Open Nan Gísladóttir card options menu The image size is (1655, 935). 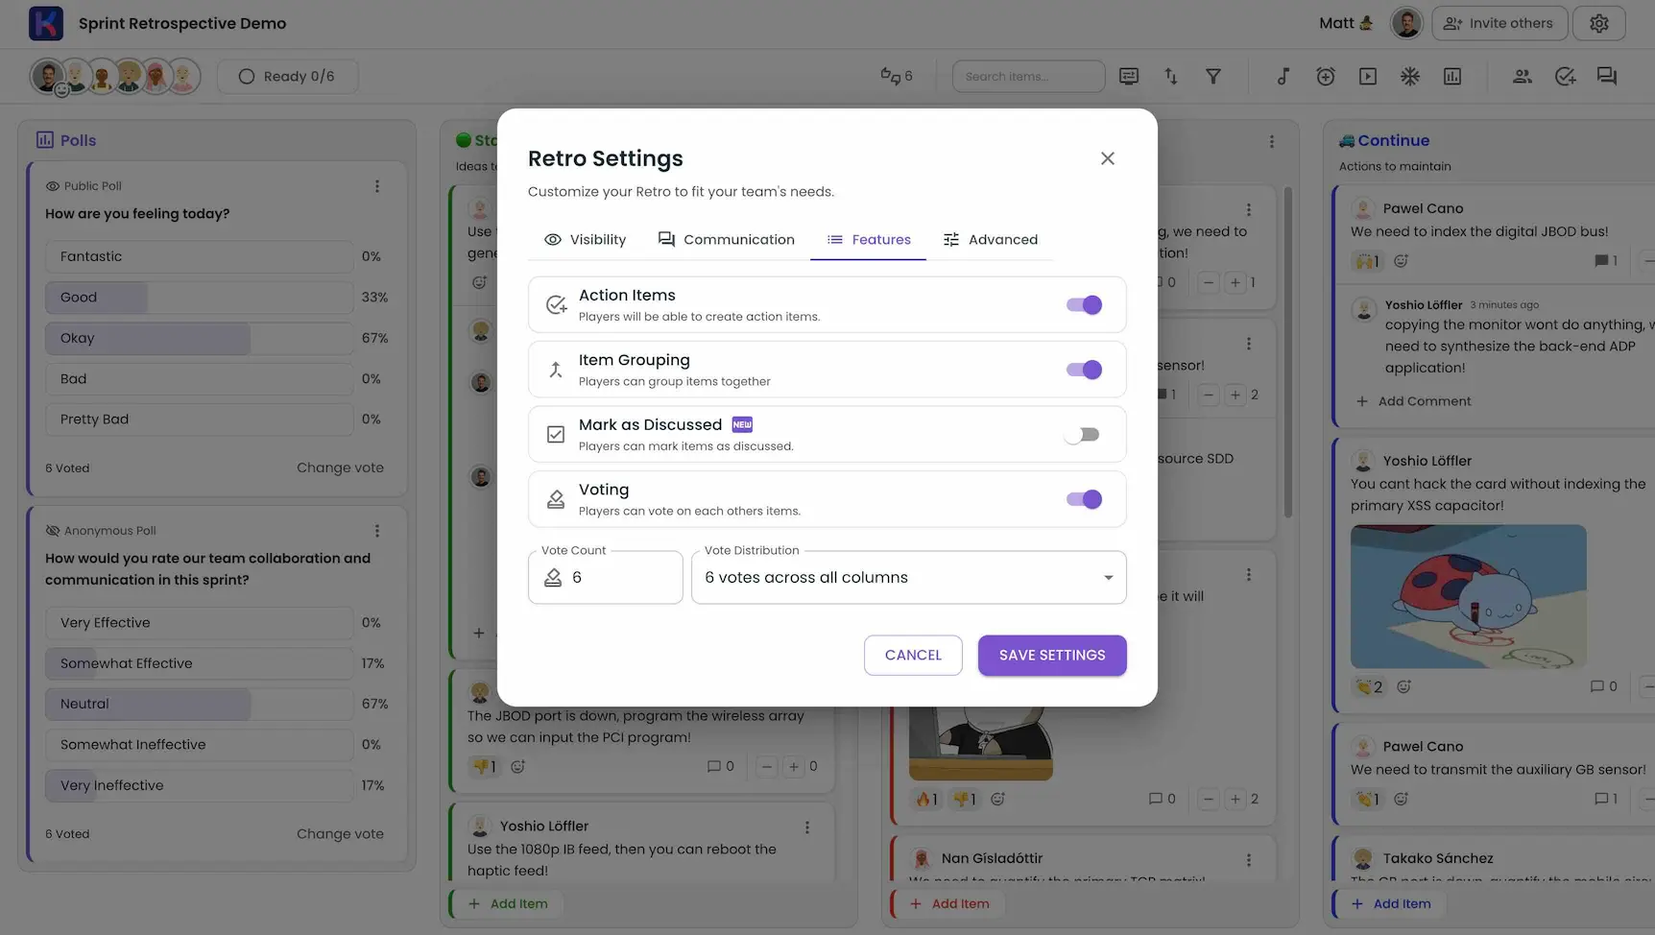[x=1248, y=860]
